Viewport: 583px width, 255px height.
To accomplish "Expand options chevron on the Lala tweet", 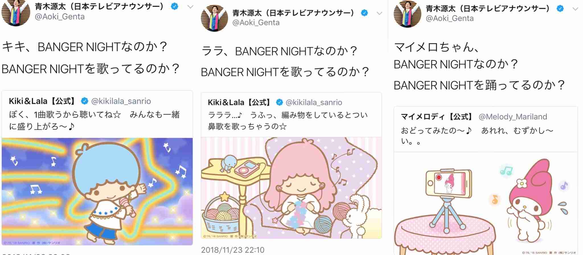I will (379, 13).
